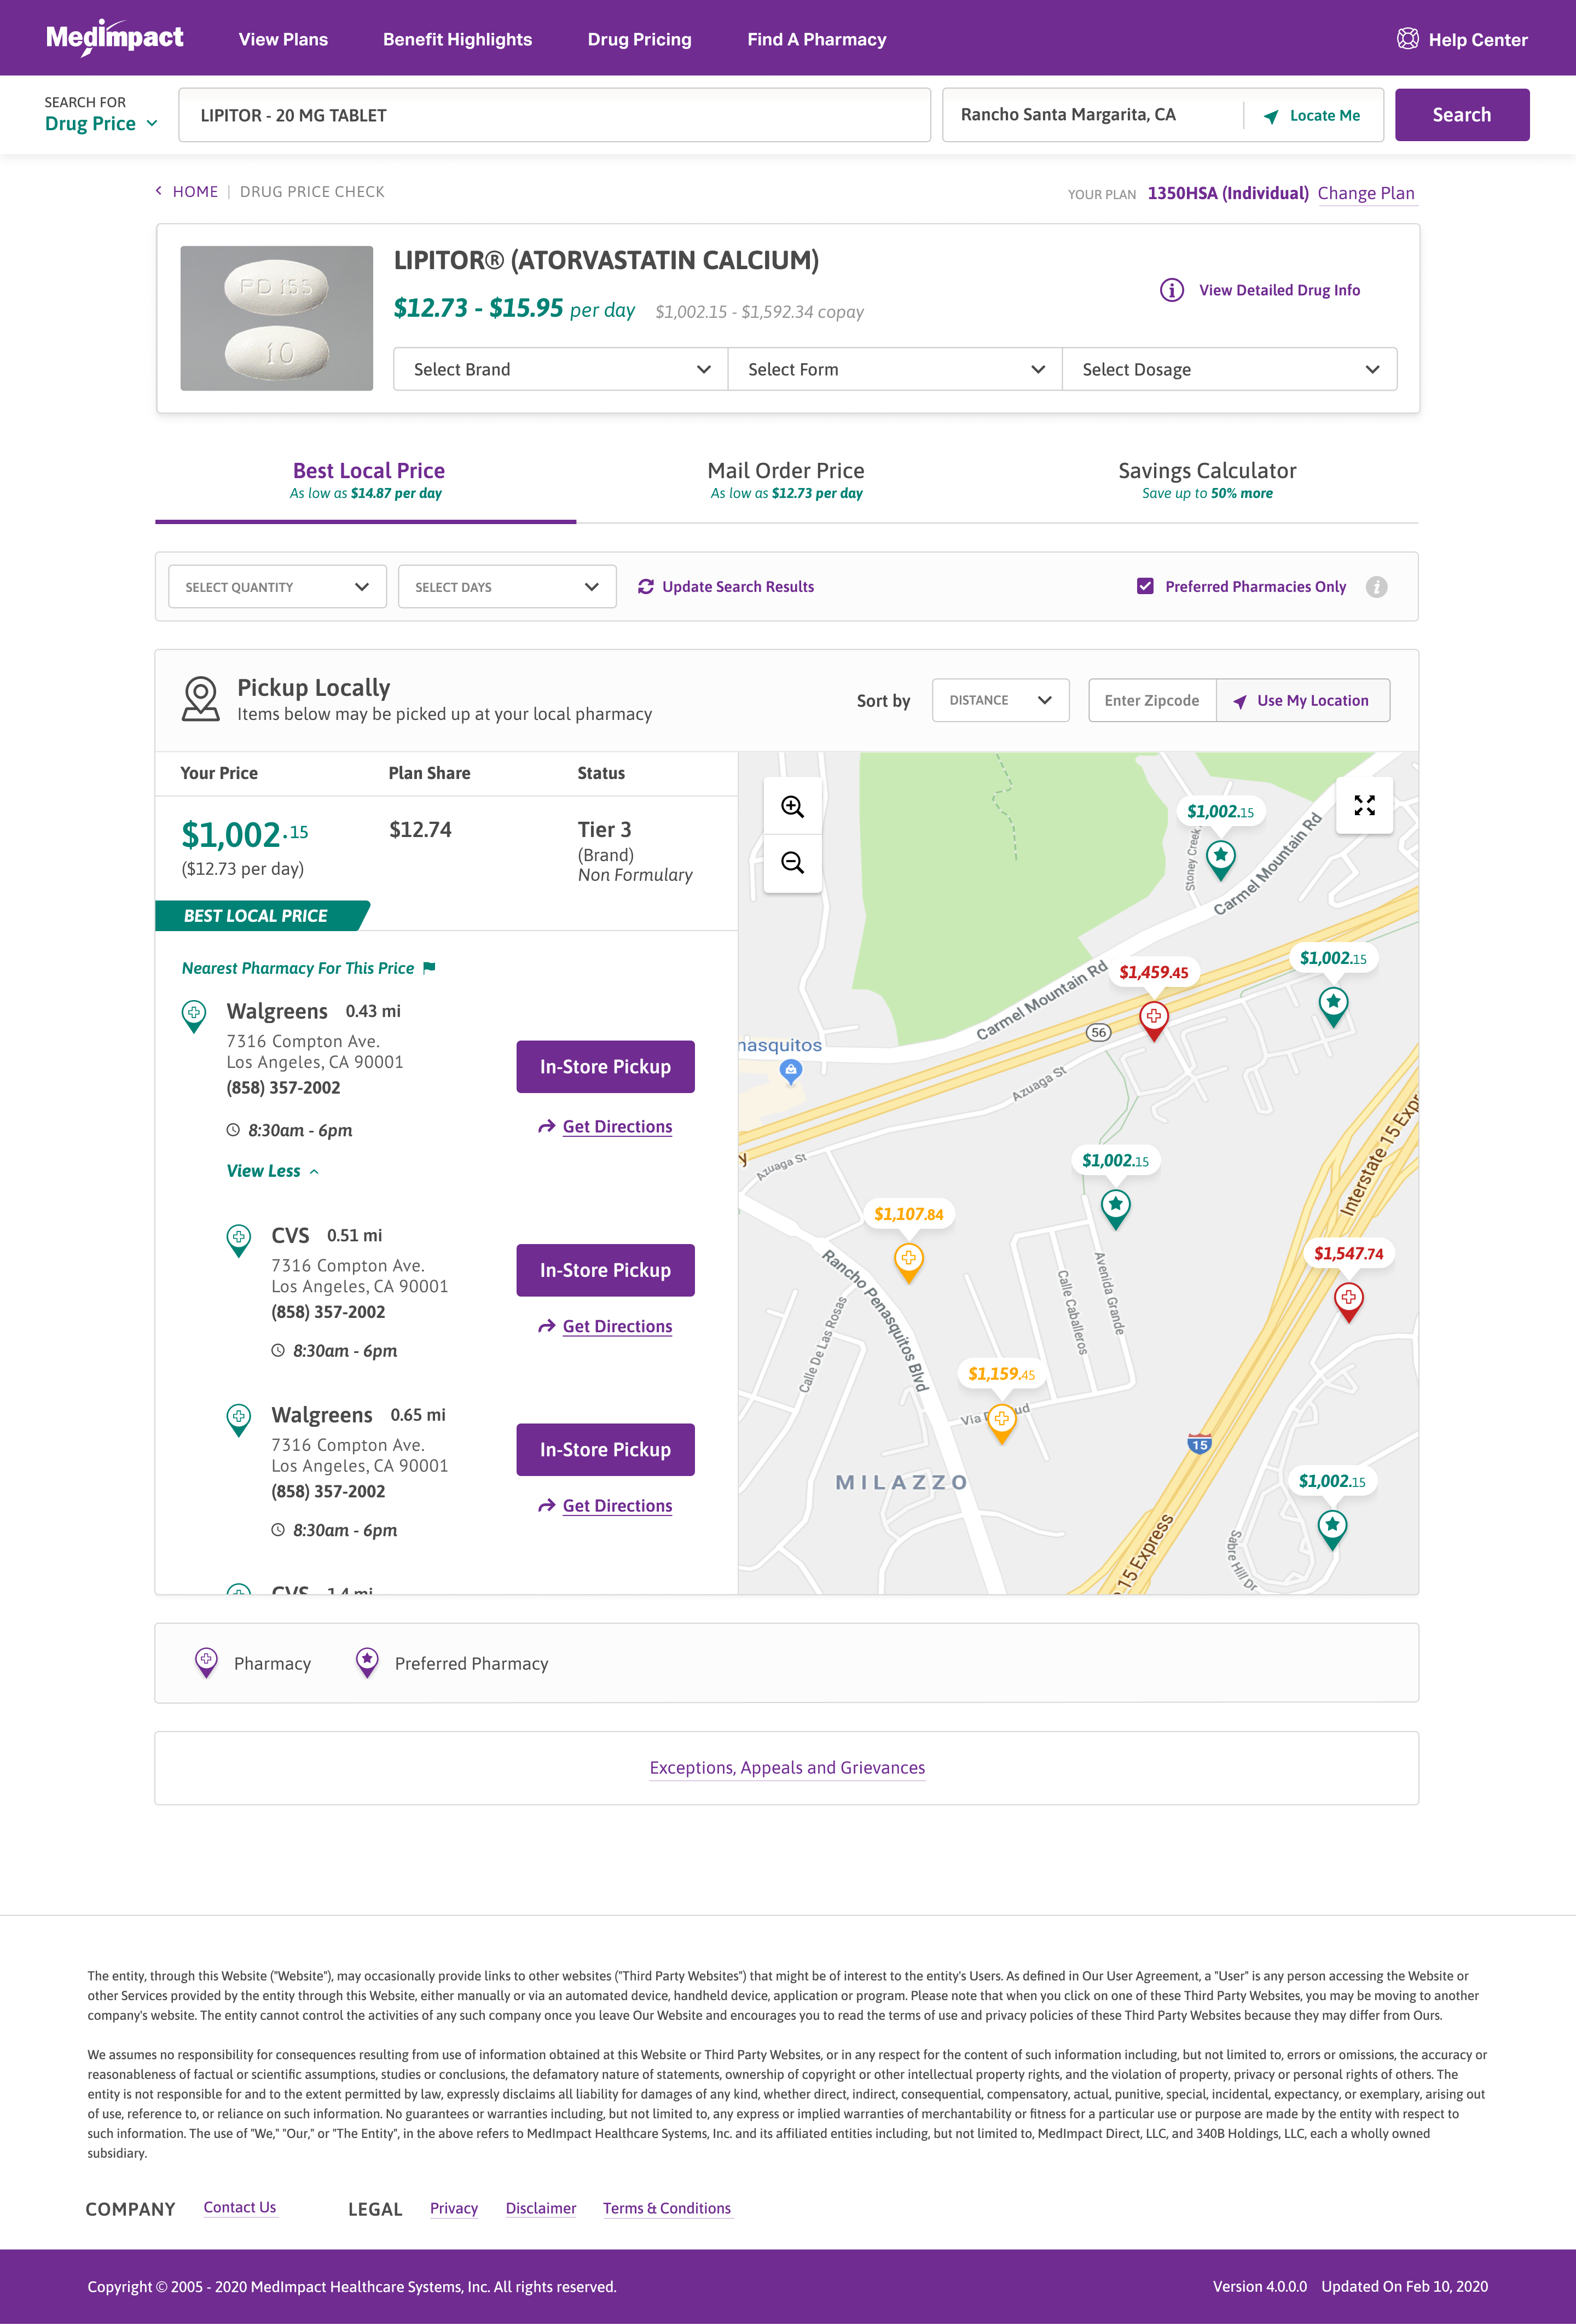Screen dimensions: 1576x2324
Task: Click the Walgreens 0.65 mi location pin icon
Action: coord(239,1420)
